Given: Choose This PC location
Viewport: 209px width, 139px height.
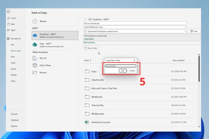Looking at the screenshot, I should point(43,58).
